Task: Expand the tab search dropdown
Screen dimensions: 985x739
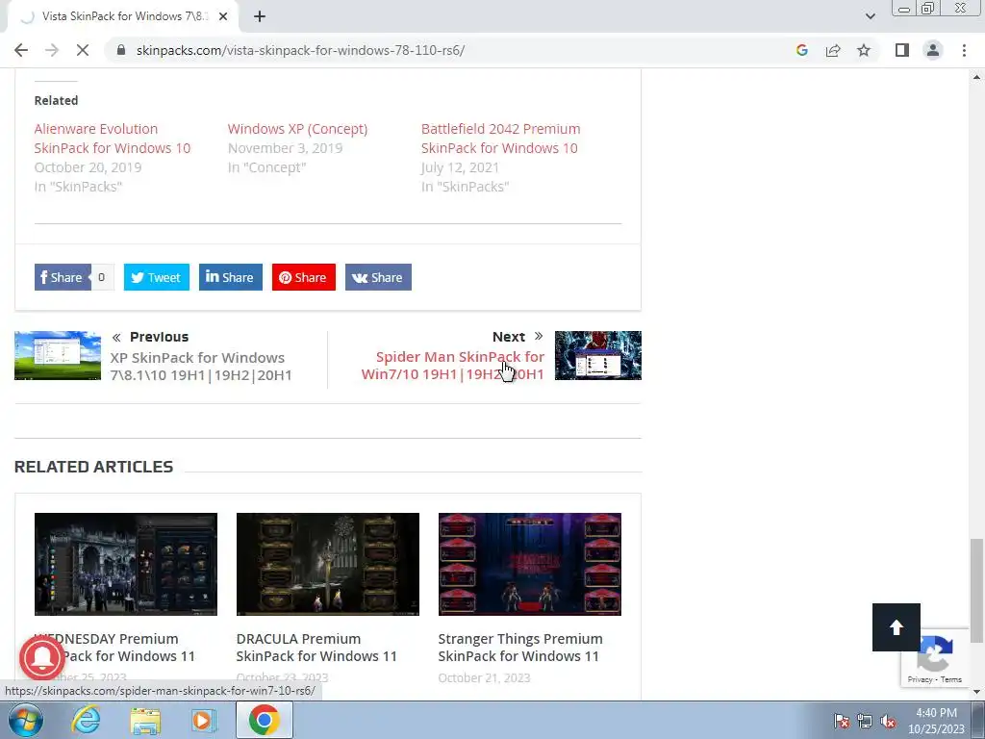Action: [x=870, y=16]
